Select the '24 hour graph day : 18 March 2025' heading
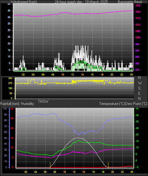Image resolution: width=148 pixels, height=176 pixels. point(81,2)
